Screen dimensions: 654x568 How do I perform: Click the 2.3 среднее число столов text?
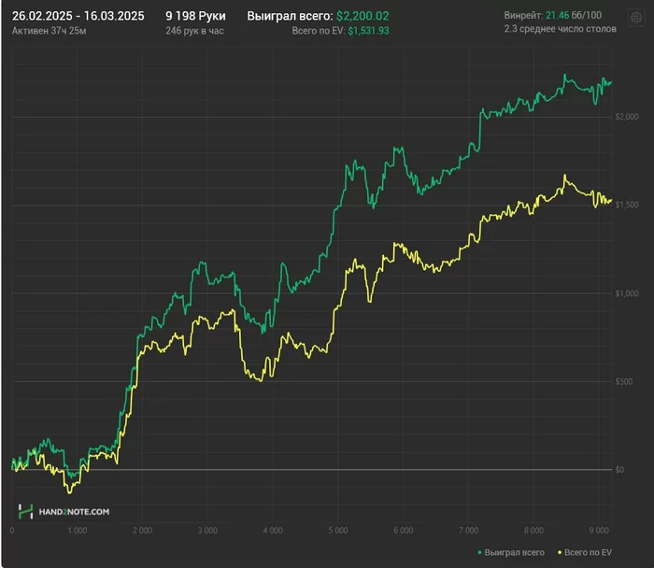[561, 29]
